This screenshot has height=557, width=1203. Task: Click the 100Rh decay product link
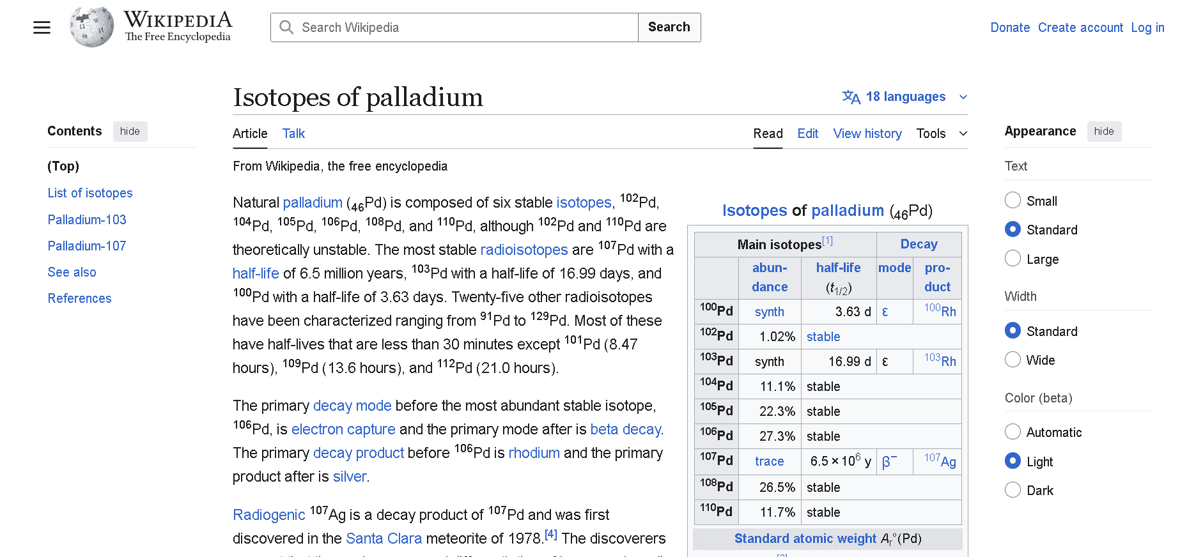940,310
